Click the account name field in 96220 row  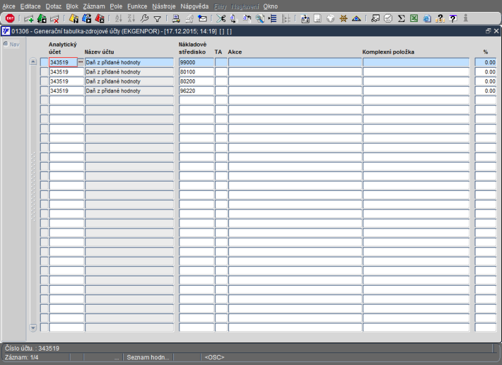[x=129, y=90]
